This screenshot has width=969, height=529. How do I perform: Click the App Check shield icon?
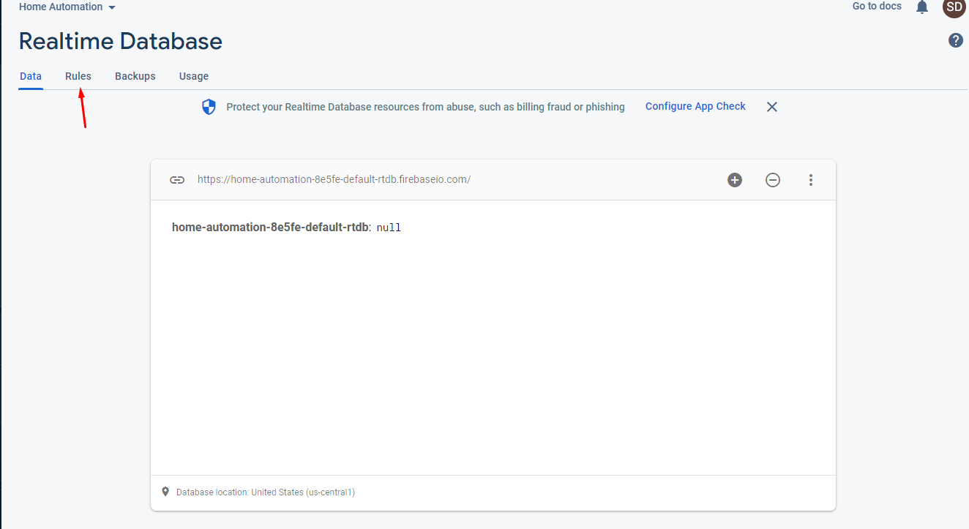209,108
